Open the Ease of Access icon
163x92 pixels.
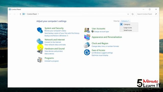coord(87,52)
